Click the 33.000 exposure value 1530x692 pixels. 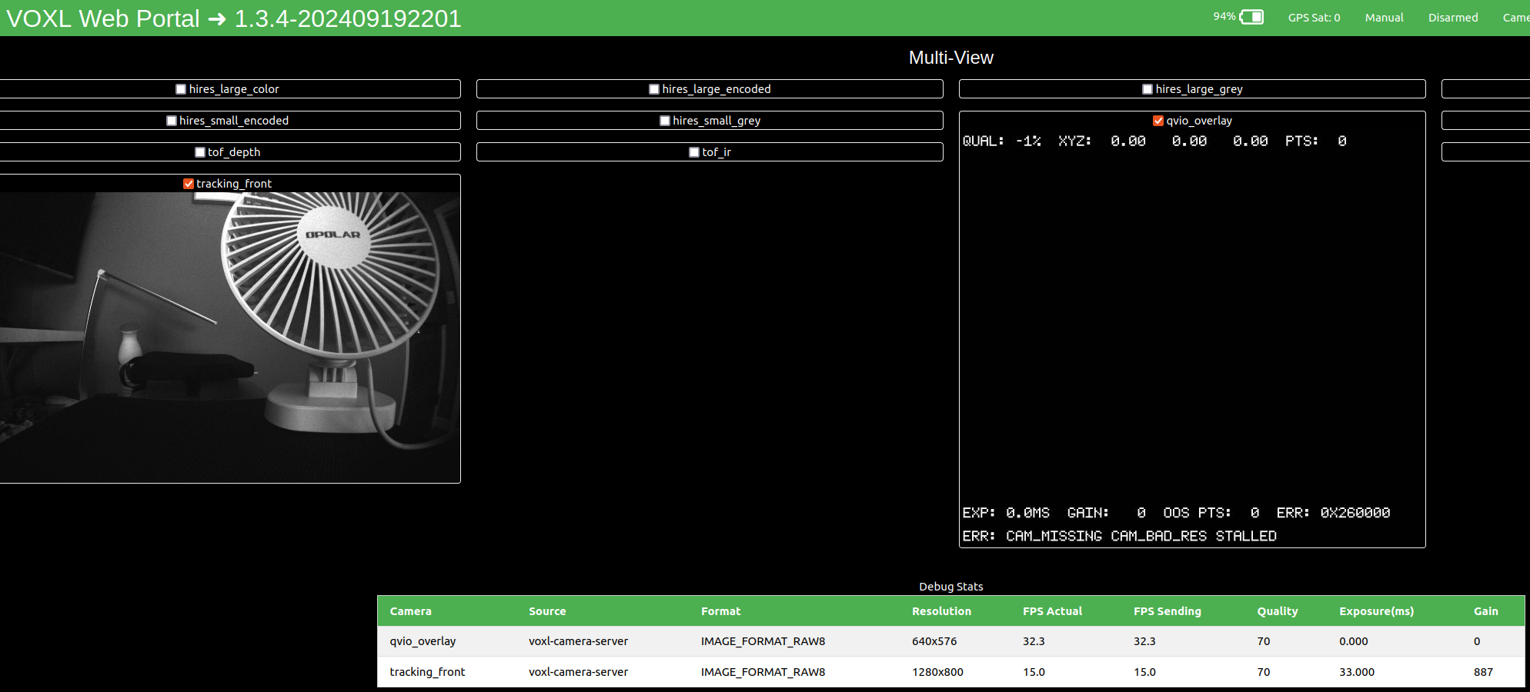point(1356,672)
